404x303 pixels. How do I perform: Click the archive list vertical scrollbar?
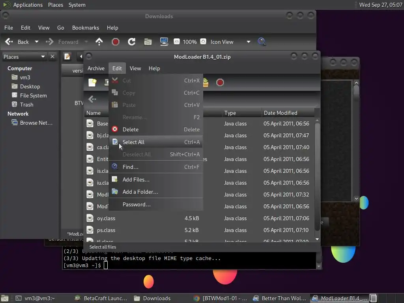point(317,176)
